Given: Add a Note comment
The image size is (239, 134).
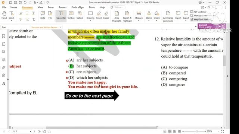Looking at the screenshot, I should click(x=43, y=15).
